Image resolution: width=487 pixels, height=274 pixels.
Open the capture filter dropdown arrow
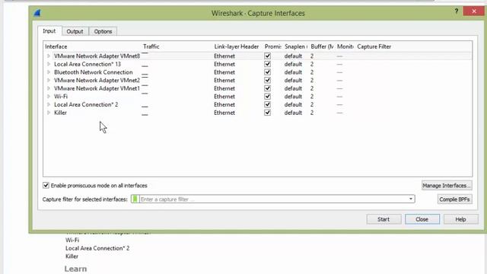[411, 199]
